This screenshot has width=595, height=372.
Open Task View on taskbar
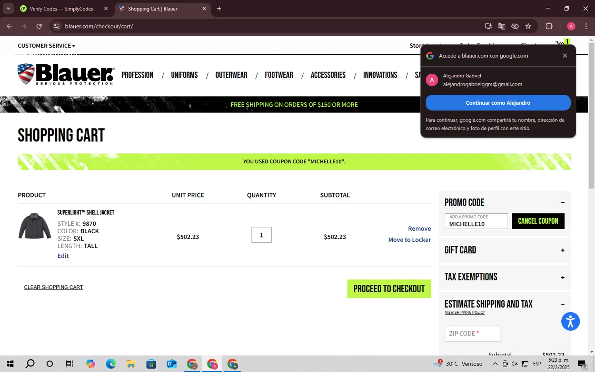point(69,364)
